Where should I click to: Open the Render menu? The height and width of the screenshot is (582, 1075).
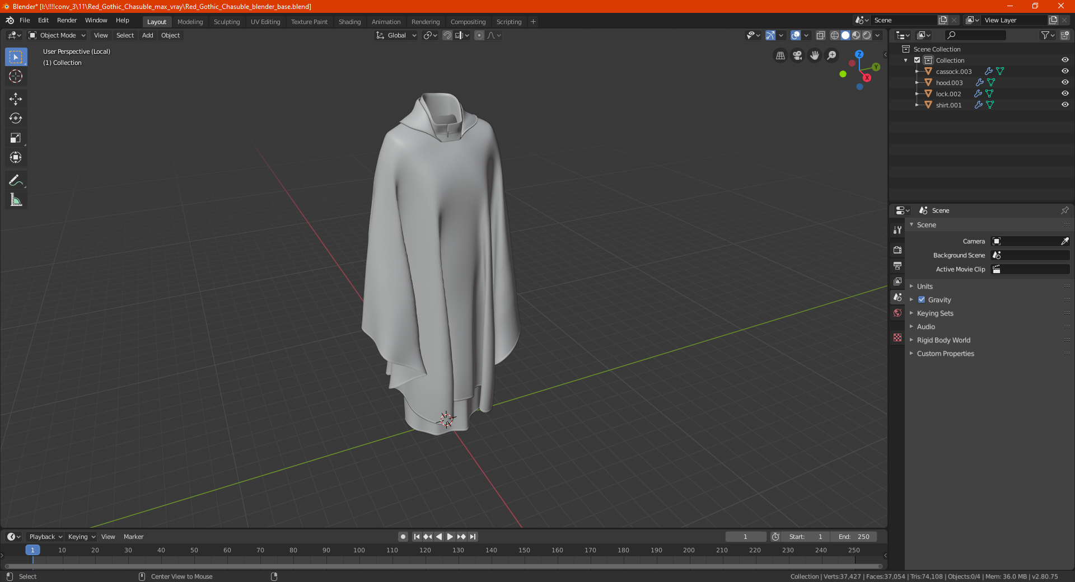(x=67, y=20)
